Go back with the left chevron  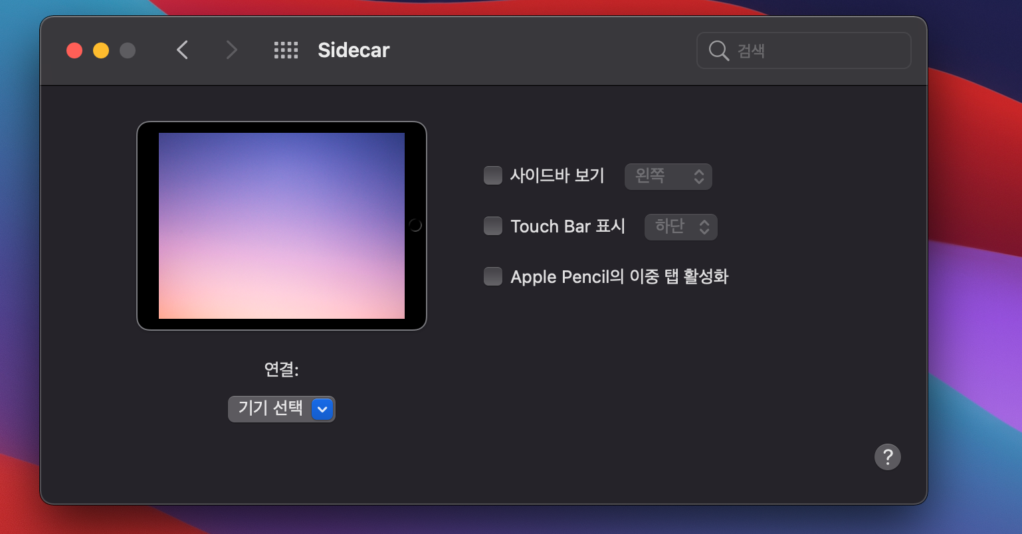[183, 50]
